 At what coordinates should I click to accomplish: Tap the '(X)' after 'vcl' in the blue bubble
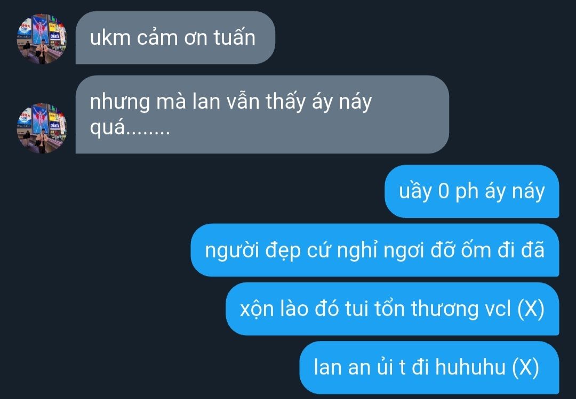pyautogui.click(x=531, y=308)
